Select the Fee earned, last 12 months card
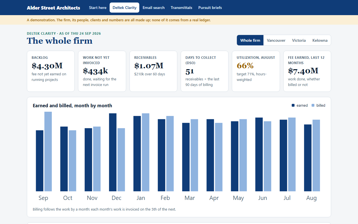The image size is (358, 224). pos(307,71)
